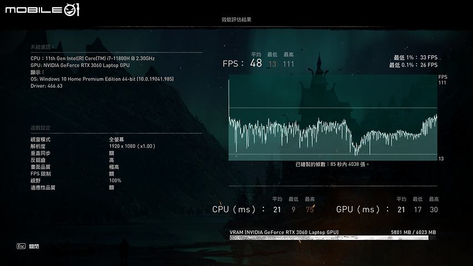Click the 5801 MB / 6023 MB text

[x=413, y=232]
